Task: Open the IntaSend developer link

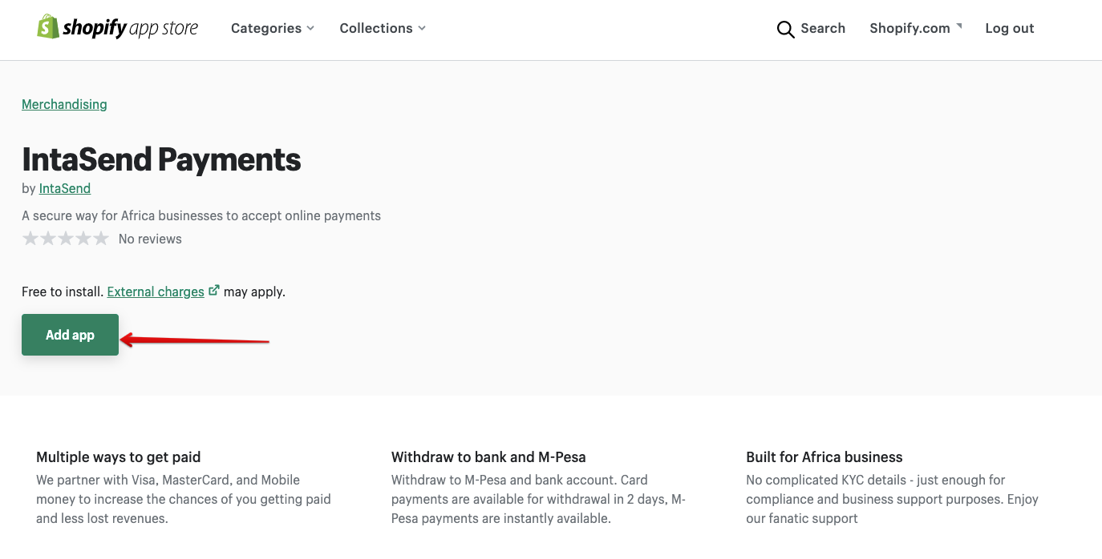Action: tap(65, 188)
